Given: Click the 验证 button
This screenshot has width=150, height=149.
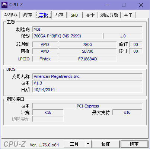Looking at the screenshot, I should pos(106,144).
